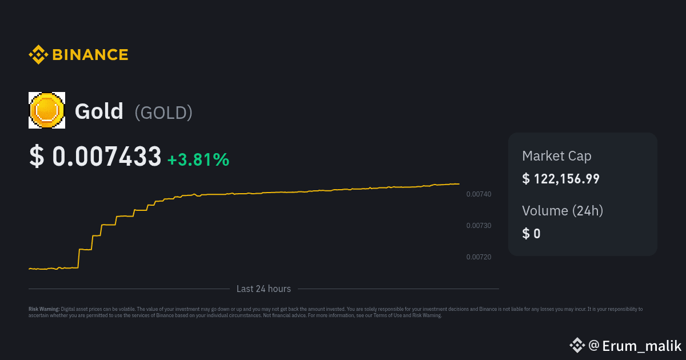Click the $ 0.007433 price value
Image resolution: width=686 pixels, height=360 pixels.
[x=95, y=157]
